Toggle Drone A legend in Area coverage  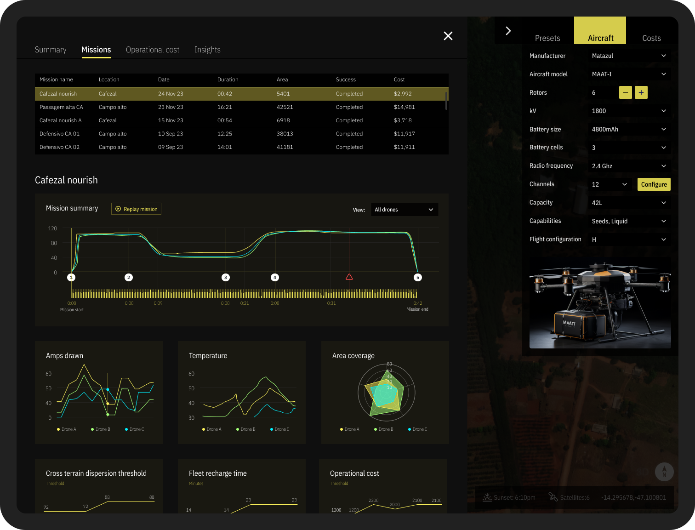click(350, 429)
